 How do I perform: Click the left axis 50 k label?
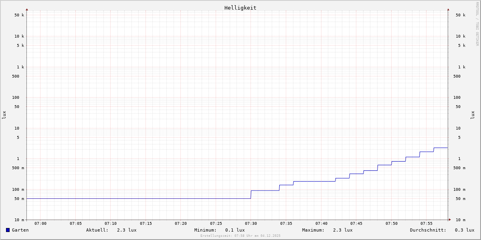[19, 15]
